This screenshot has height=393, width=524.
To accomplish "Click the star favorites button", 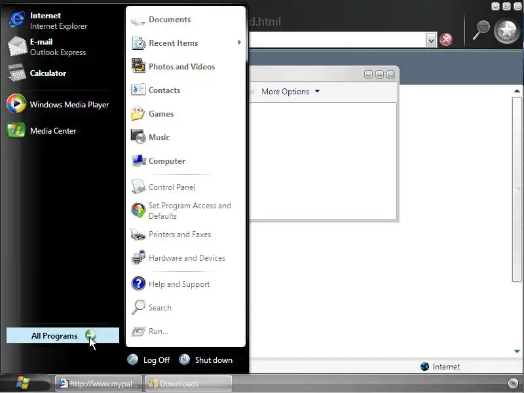I will click(507, 31).
